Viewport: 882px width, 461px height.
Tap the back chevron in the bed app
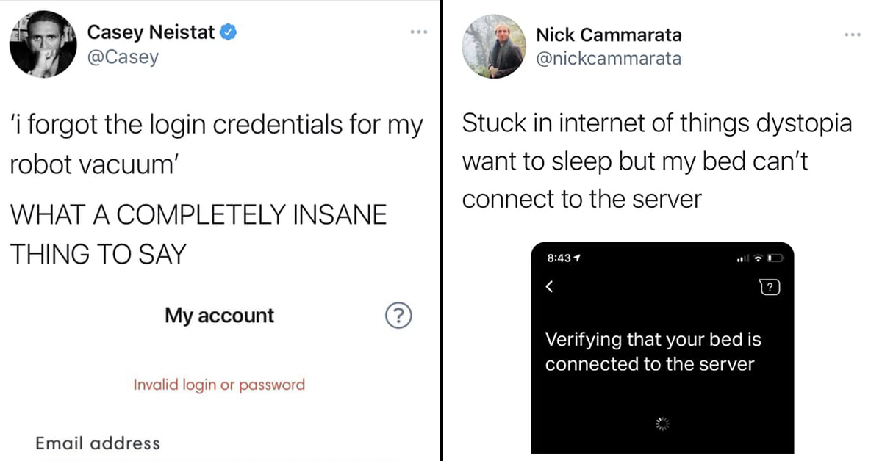pyautogui.click(x=548, y=288)
